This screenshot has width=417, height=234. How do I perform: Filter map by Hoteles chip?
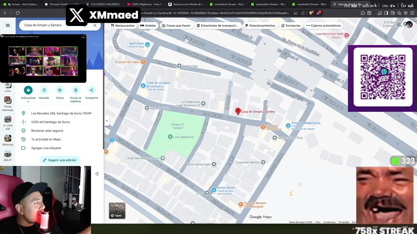(148, 25)
